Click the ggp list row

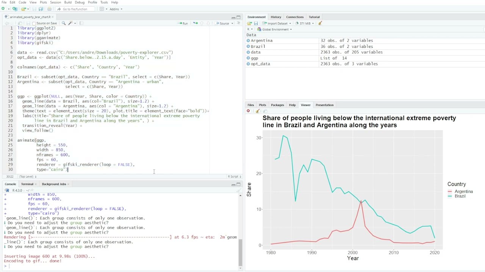coord(365,58)
